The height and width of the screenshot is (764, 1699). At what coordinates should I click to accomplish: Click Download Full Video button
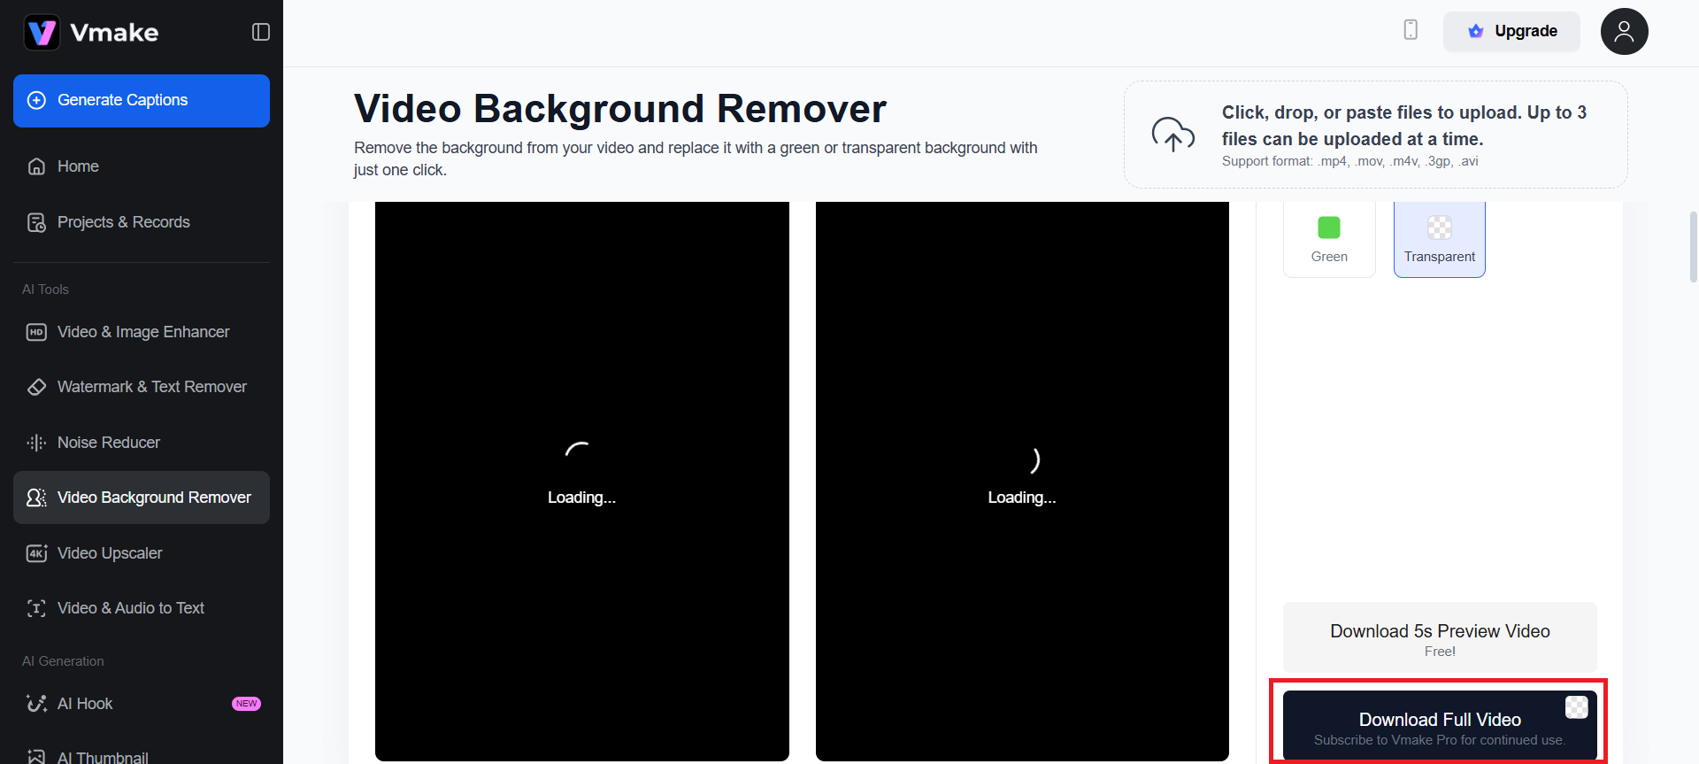pos(1440,726)
